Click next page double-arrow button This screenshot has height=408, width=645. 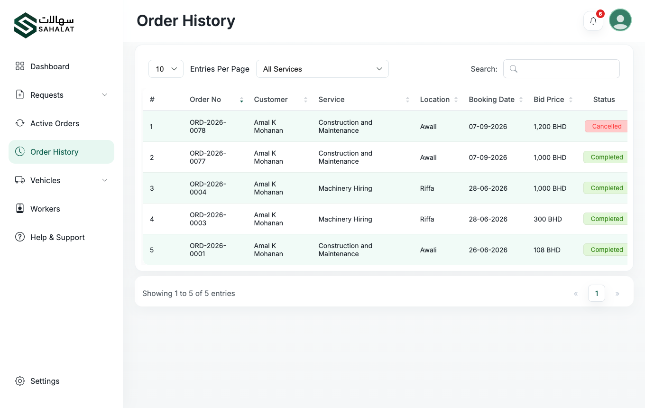pyautogui.click(x=617, y=294)
